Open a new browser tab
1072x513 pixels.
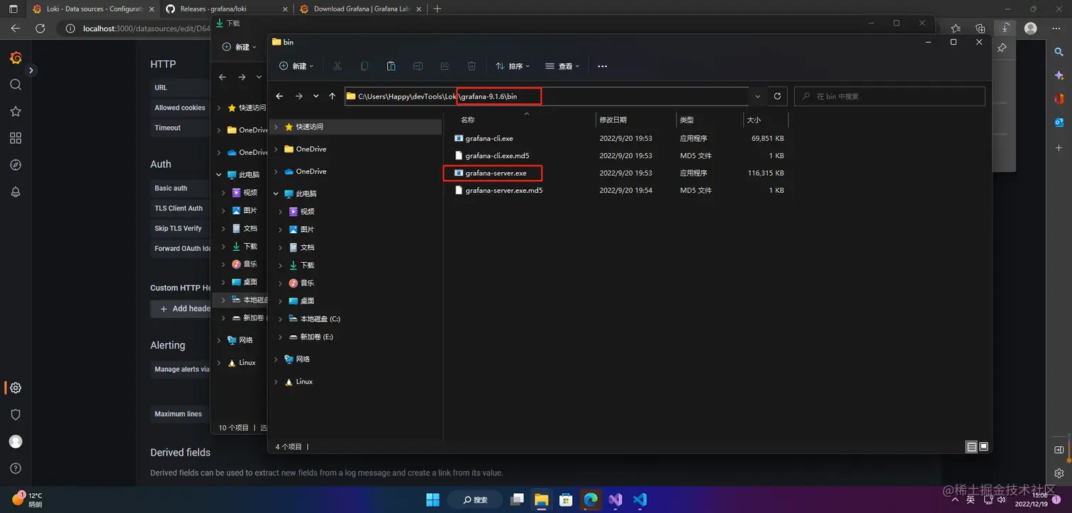[437, 9]
